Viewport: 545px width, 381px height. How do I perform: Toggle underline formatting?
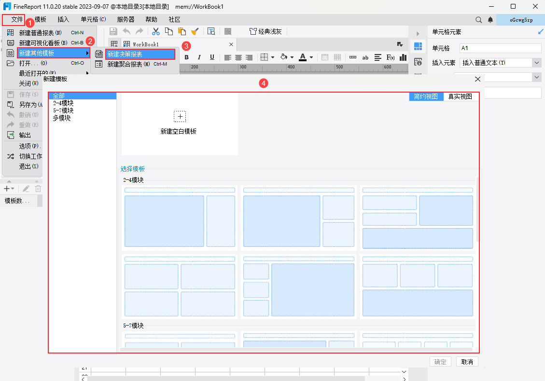point(212,57)
